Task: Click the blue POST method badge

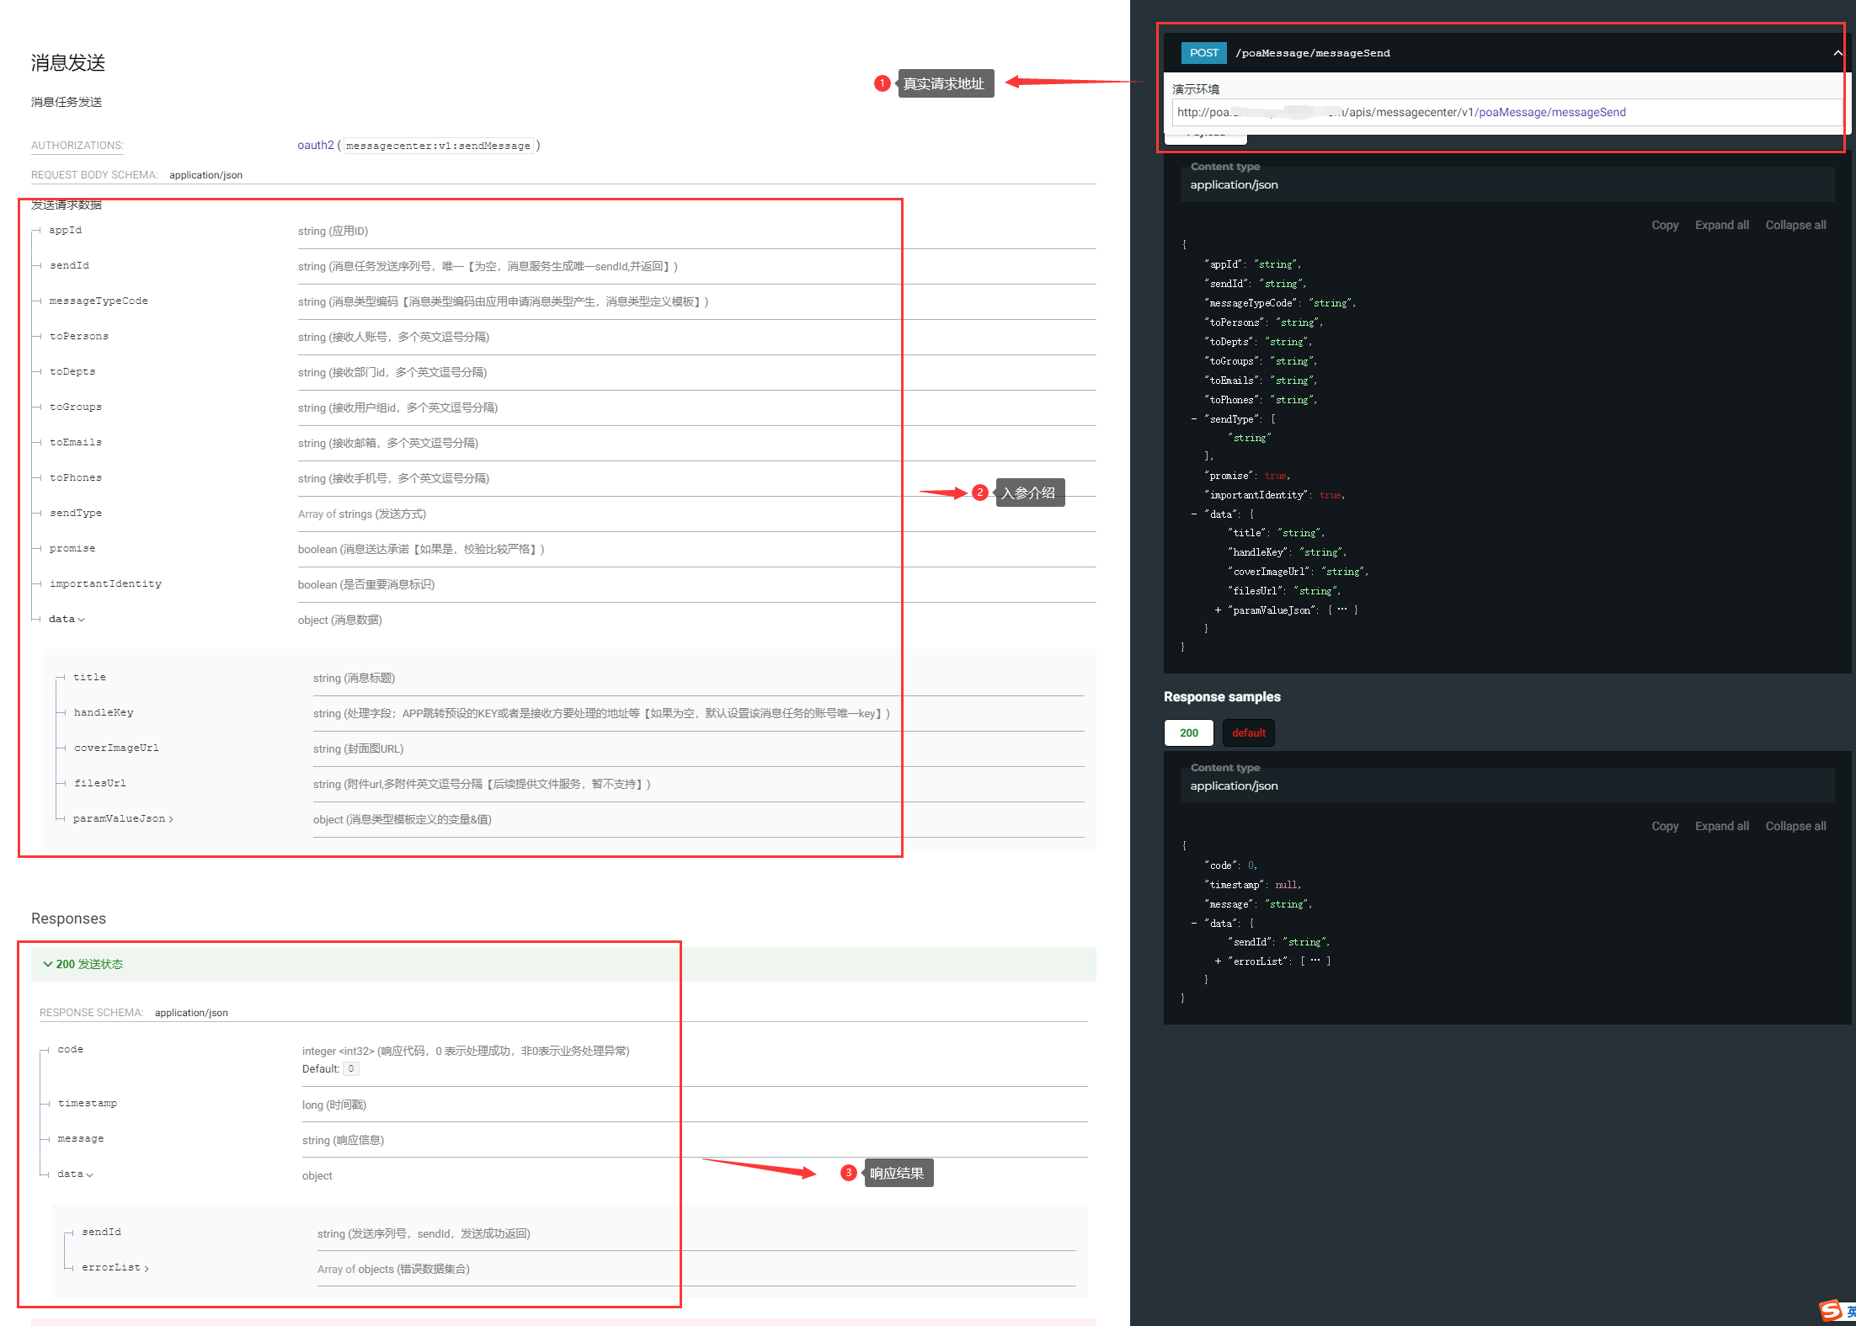Action: 1203,53
